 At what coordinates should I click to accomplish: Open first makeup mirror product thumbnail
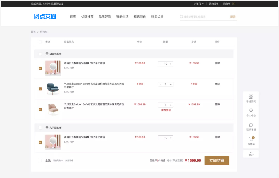click(x=53, y=68)
